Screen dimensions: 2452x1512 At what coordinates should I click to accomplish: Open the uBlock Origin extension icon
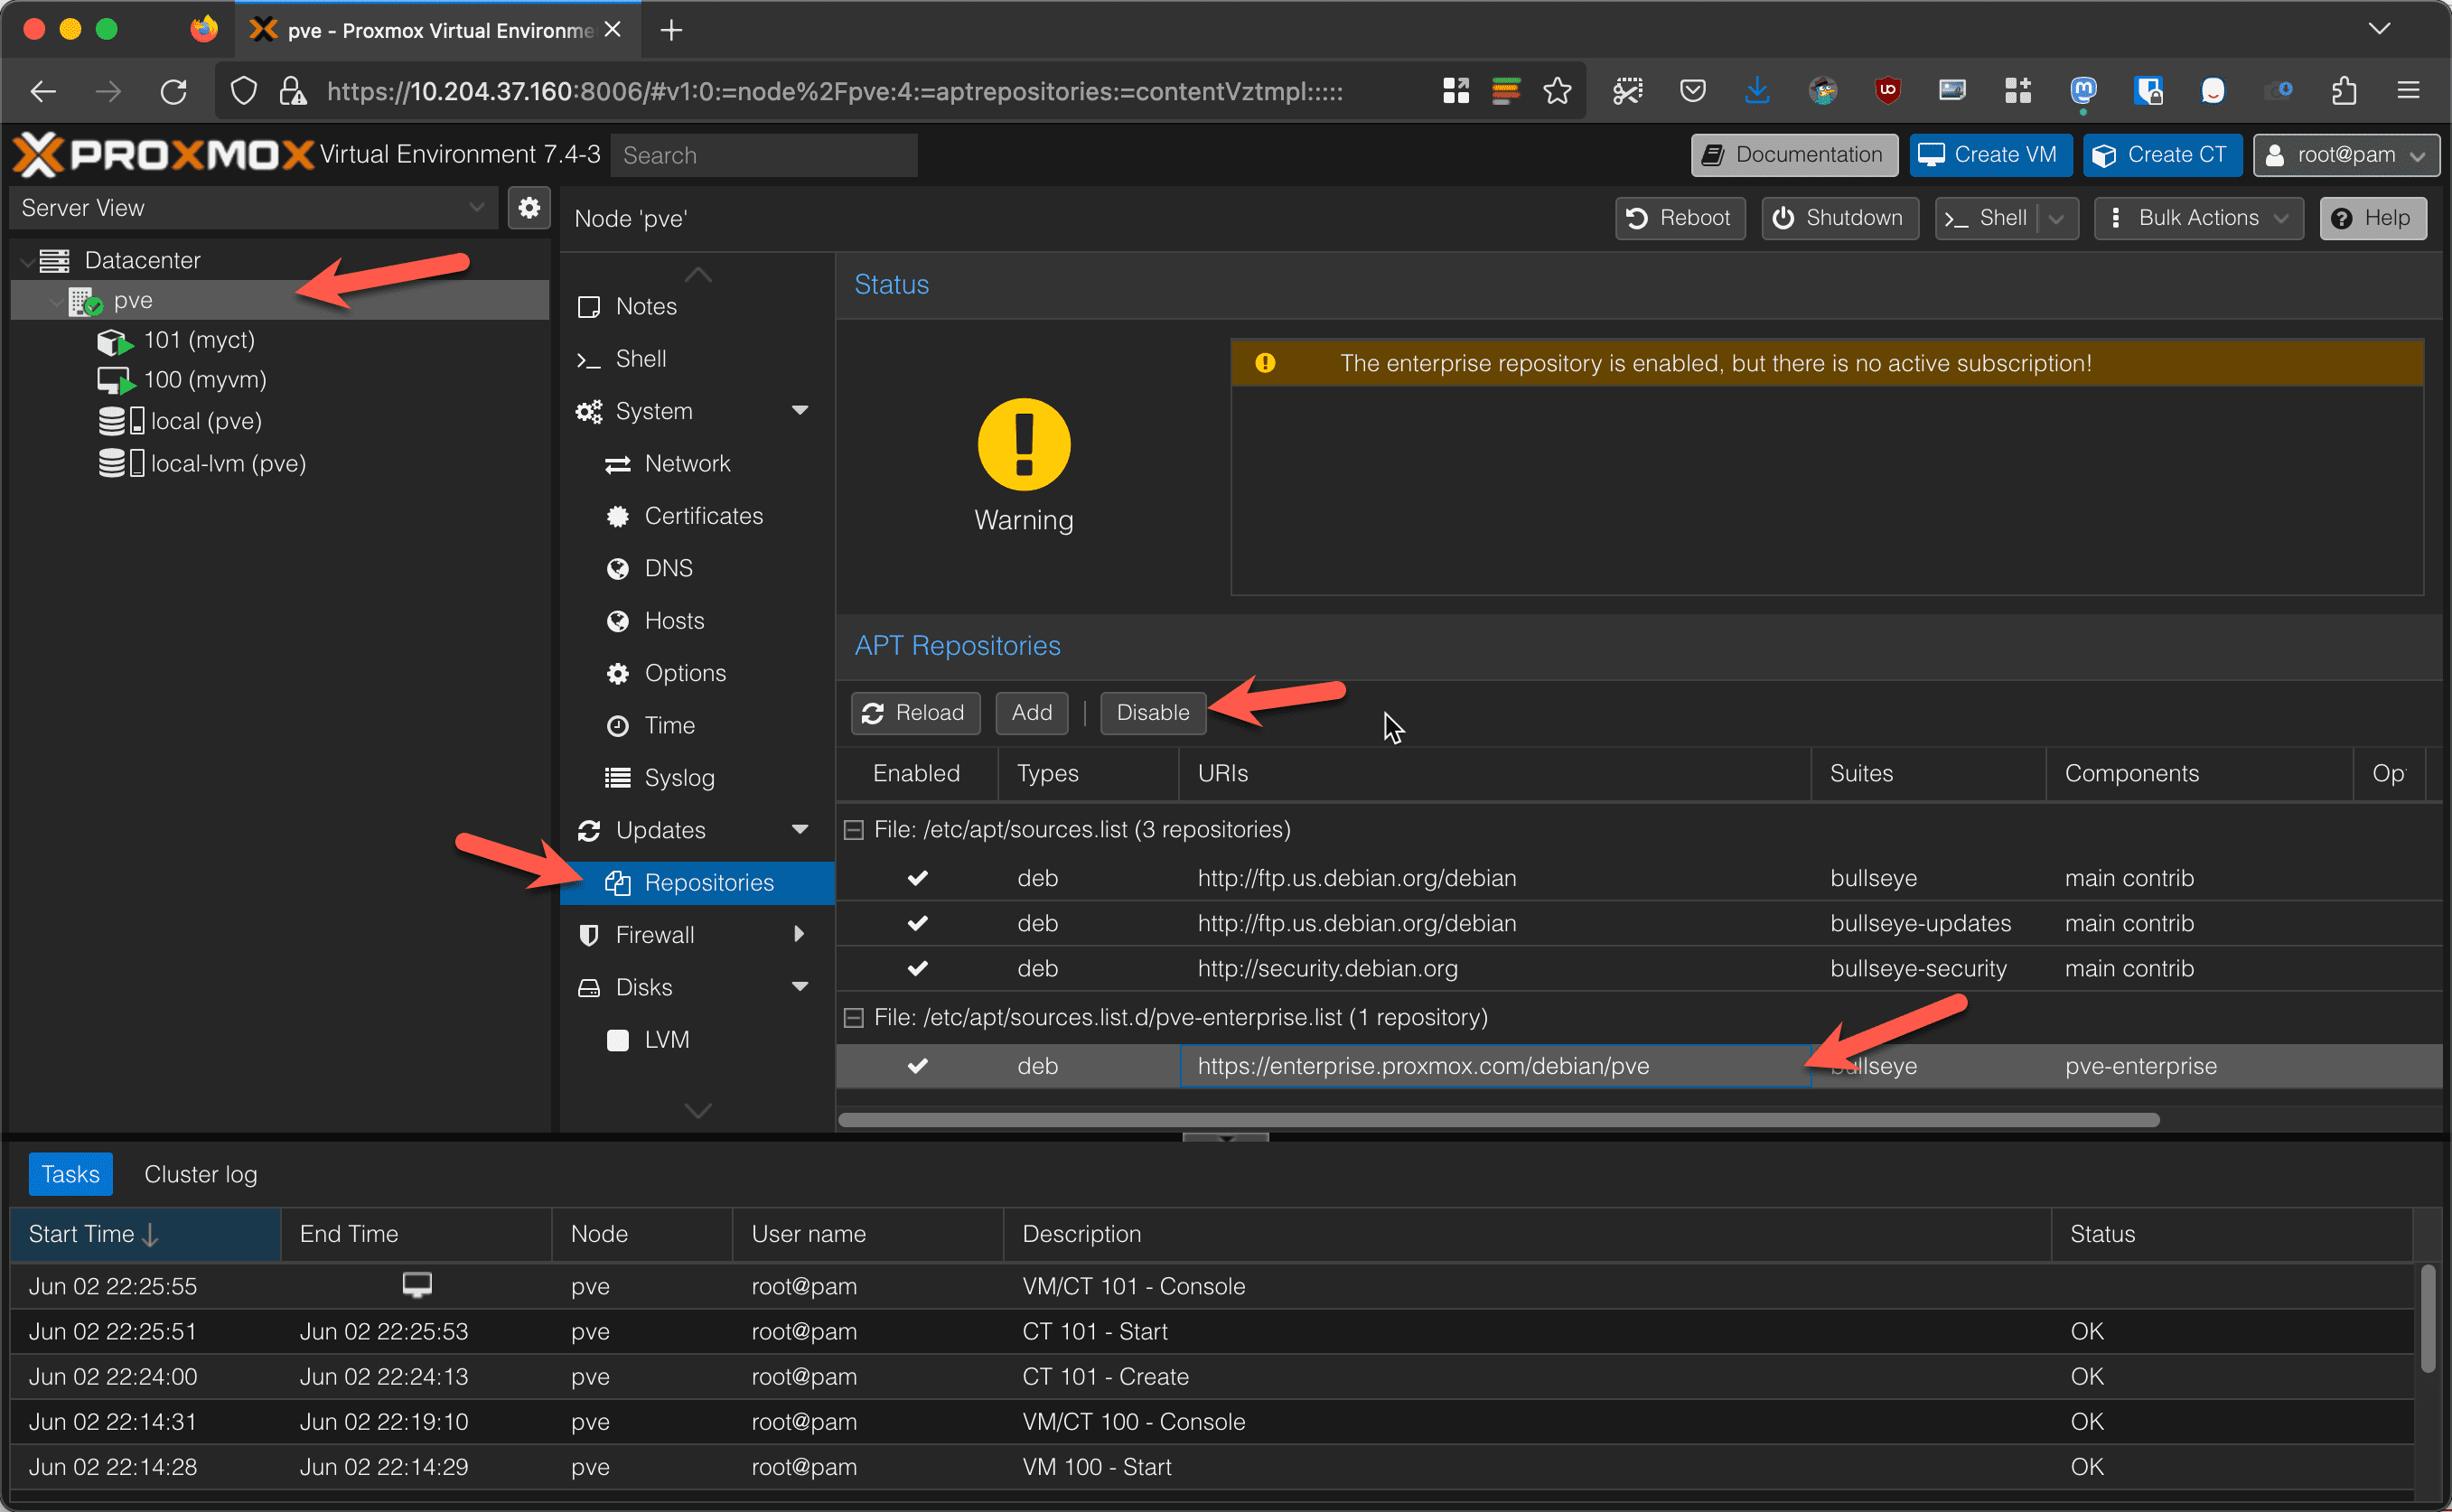pos(1887,91)
